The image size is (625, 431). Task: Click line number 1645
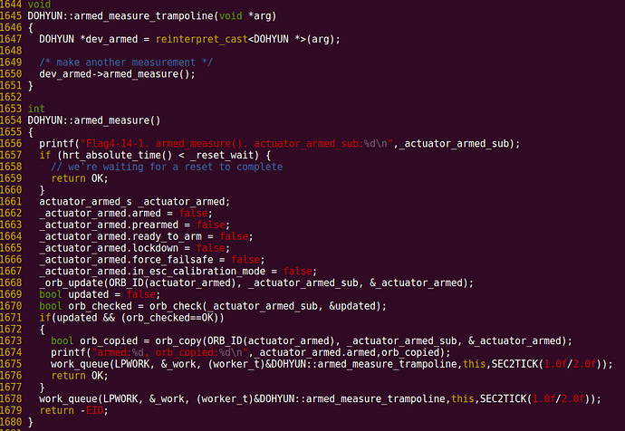(x=11, y=16)
